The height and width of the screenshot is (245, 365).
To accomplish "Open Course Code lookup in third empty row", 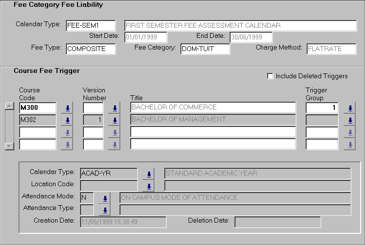I will [x=67, y=132].
